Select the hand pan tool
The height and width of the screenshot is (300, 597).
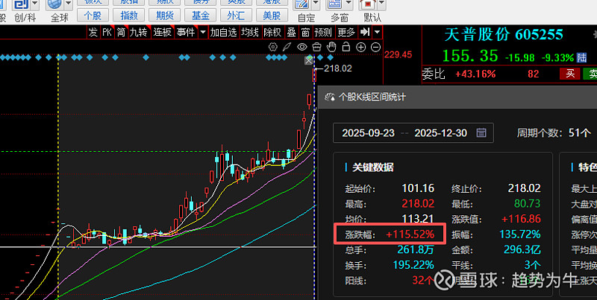click(x=332, y=47)
